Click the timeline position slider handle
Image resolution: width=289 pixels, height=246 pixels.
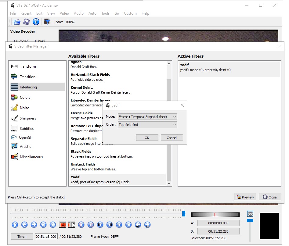point(184,214)
